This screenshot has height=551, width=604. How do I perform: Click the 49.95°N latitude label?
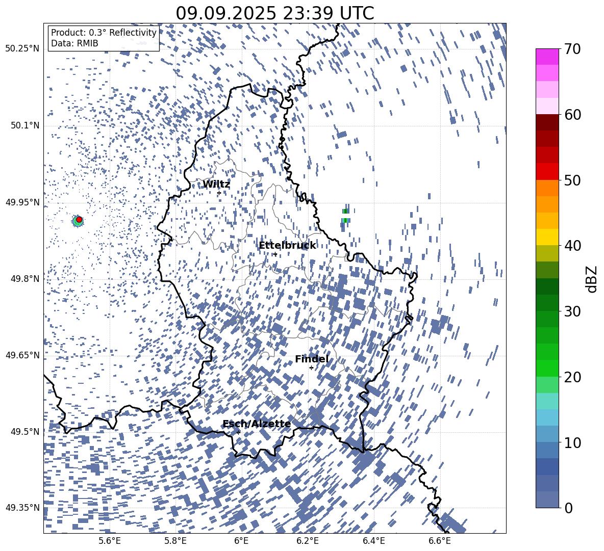pyautogui.click(x=22, y=202)
